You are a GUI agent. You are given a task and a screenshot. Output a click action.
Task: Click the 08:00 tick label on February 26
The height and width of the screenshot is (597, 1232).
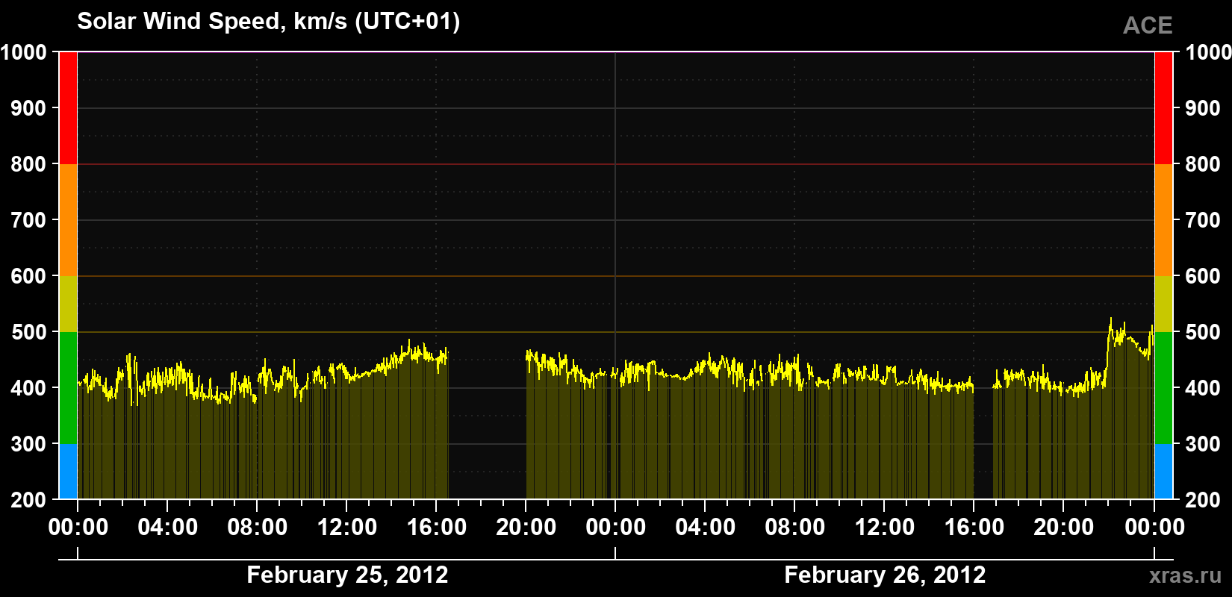[x=795, y=527]
